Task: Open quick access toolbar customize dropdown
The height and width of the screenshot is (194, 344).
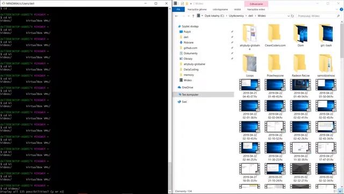Action: coord(191,4)
